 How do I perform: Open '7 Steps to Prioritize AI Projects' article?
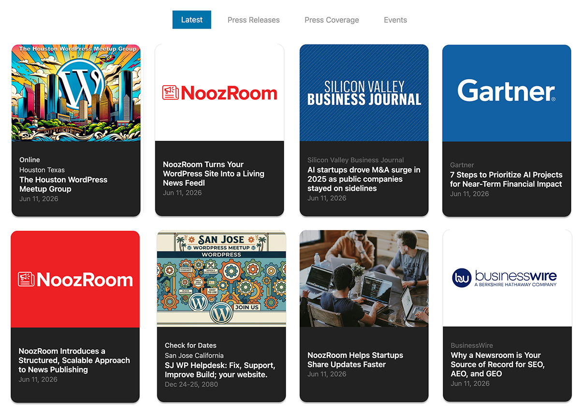(506, 179)
